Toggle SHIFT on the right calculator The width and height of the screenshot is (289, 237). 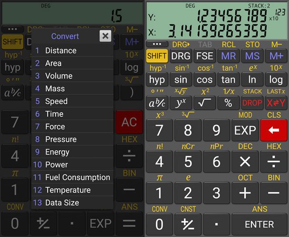(x=157, y=56)
